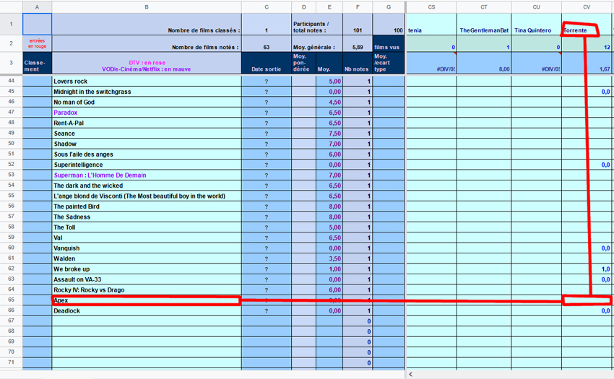Select the 'Paradox' film cell
The image size is (614, 379).
pos(147,113)
